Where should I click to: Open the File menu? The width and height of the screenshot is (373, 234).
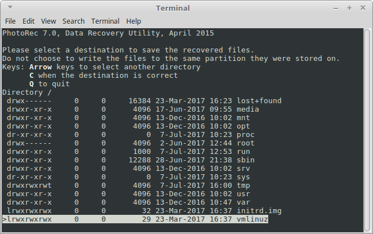pos(10,21)
